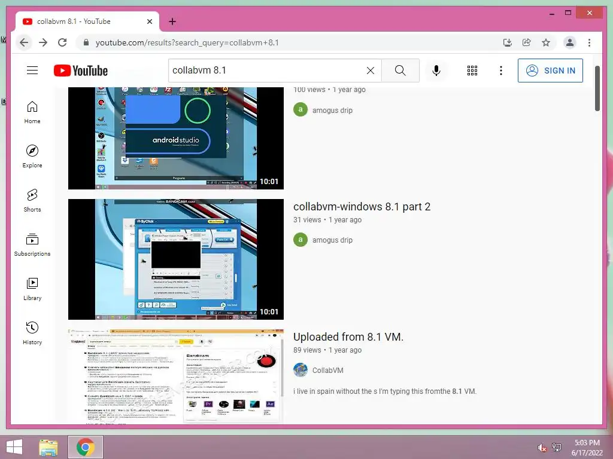Screen dimensions: 613x459
Task: Click the SIGN IN button
Action: pos(550,71)
